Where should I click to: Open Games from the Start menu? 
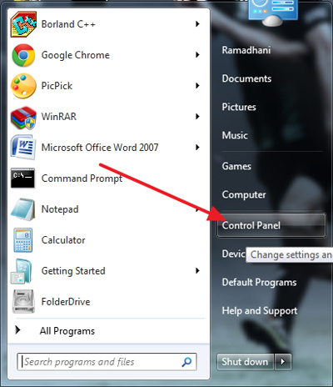tap(236, 166)
